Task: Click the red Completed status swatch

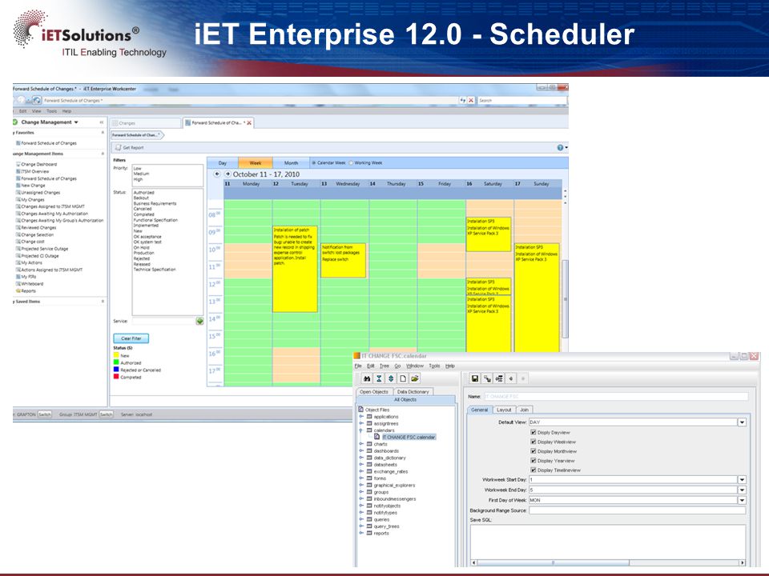Action: [116, 377]
